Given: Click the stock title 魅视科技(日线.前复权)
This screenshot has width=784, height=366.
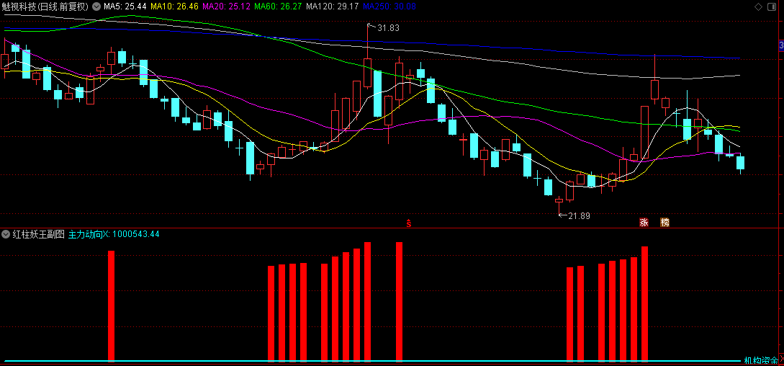Looking at the screenshot, I should [45, 6].
